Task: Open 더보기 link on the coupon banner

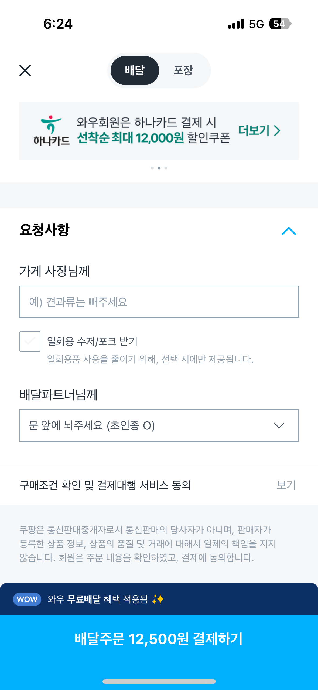Action: (x=259, y=131)
